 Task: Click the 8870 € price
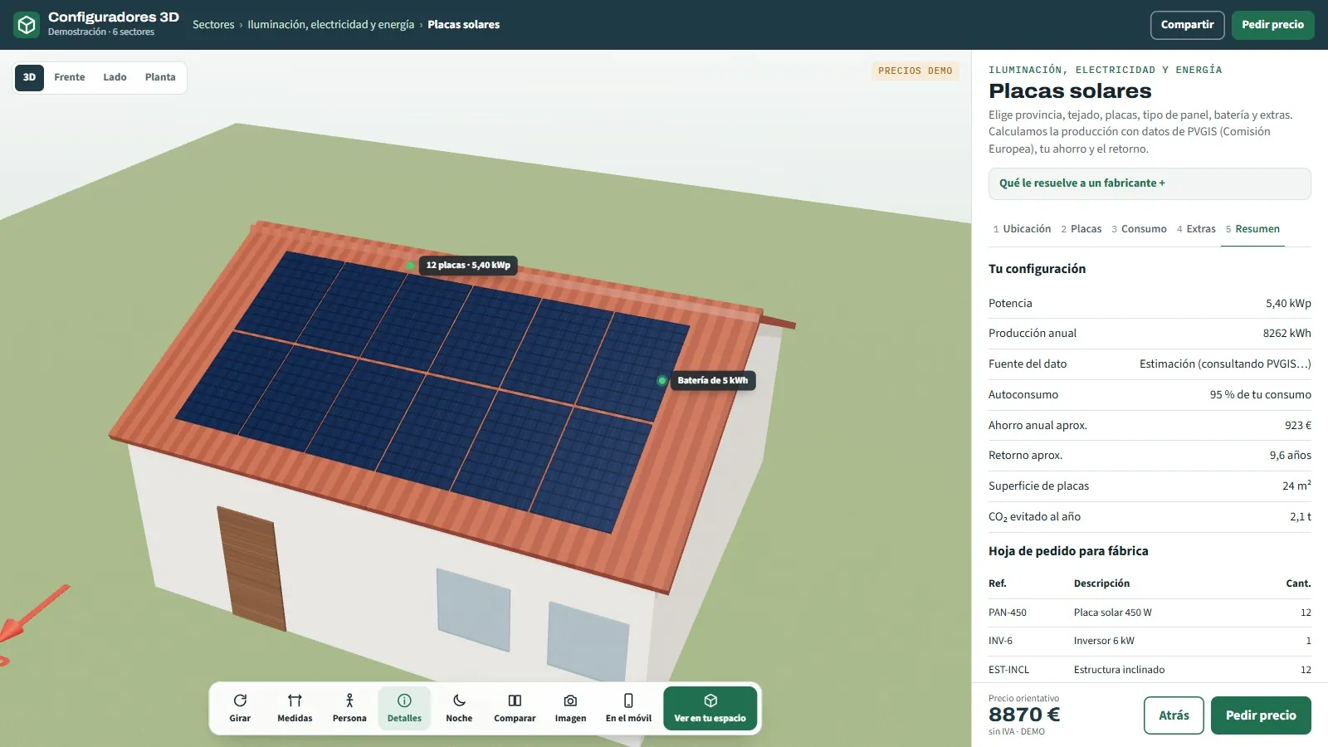1024,715
